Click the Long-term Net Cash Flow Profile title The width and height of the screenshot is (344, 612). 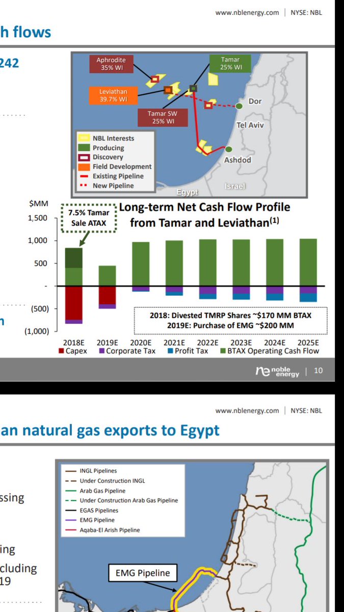point(204,215)
